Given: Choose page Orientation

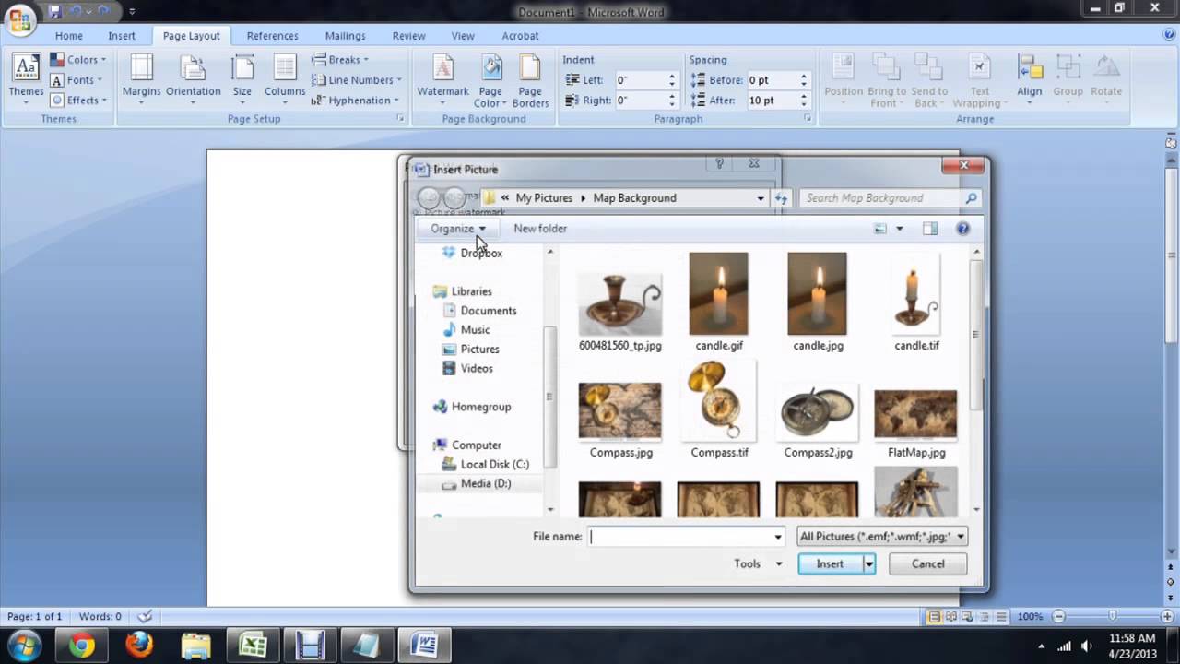Looking at the screenshot, I should [x=194, y=77].
